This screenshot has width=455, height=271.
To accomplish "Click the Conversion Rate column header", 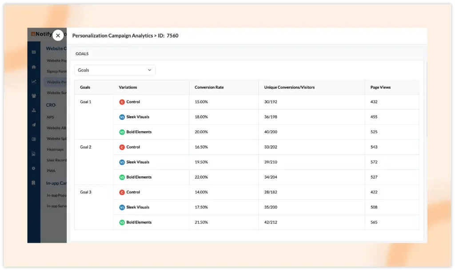I will (209, 87).
